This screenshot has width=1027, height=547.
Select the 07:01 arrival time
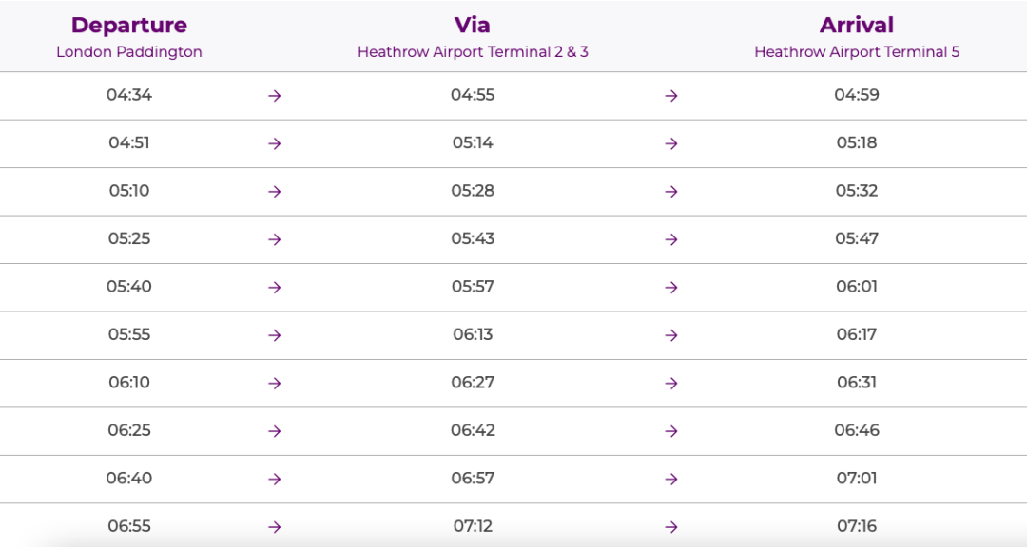click(x=857, y=478)
